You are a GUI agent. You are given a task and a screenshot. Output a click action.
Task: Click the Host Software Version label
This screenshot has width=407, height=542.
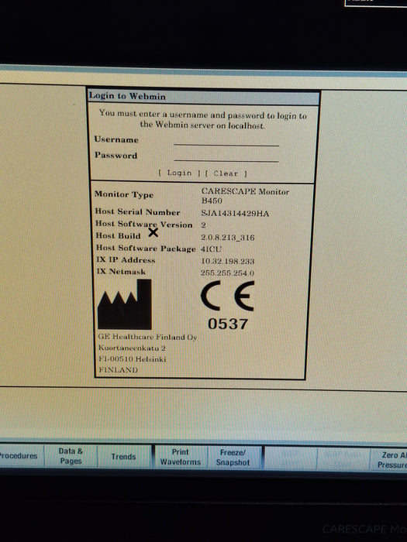(144, 224)
